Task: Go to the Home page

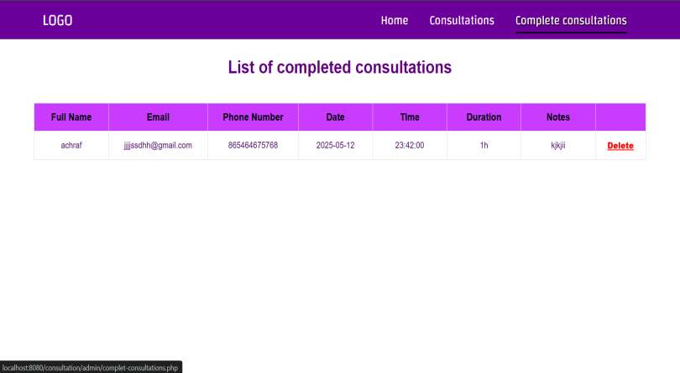Action: [394, 20]
